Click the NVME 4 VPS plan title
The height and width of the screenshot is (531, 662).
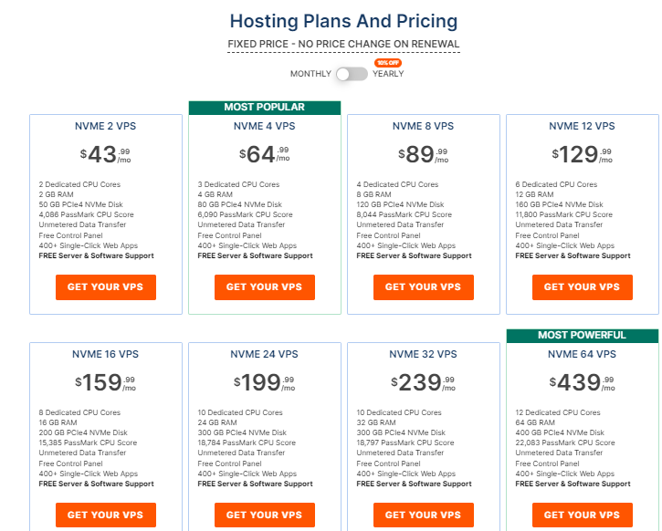click(265, 127)
